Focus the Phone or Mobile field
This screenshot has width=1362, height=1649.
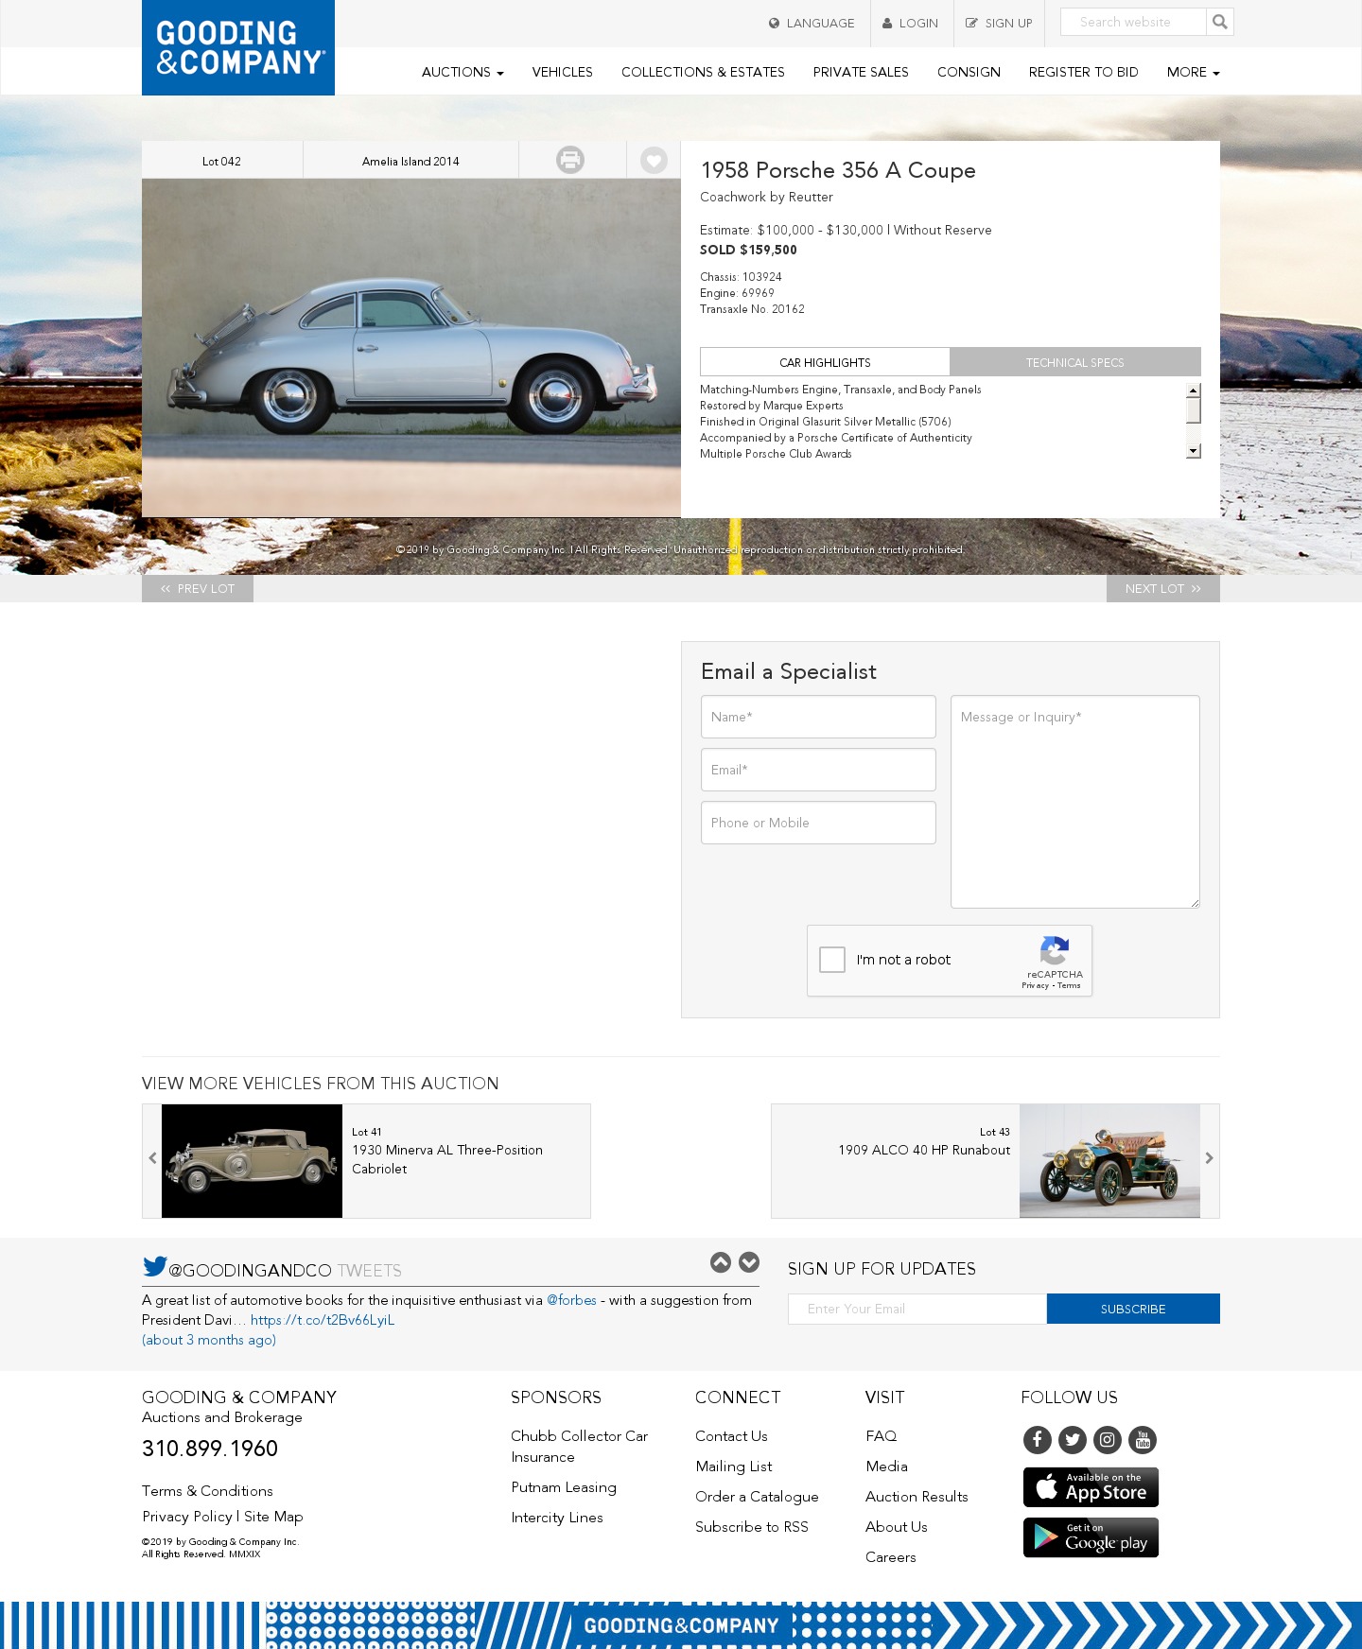click(x=818, y=823)
